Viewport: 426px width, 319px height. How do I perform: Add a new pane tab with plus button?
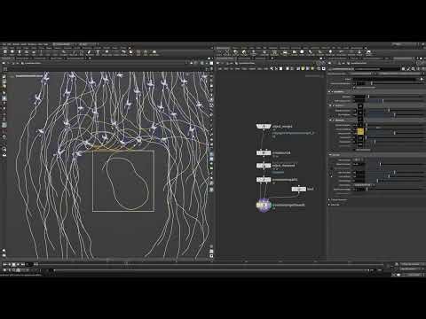[90, 58]
